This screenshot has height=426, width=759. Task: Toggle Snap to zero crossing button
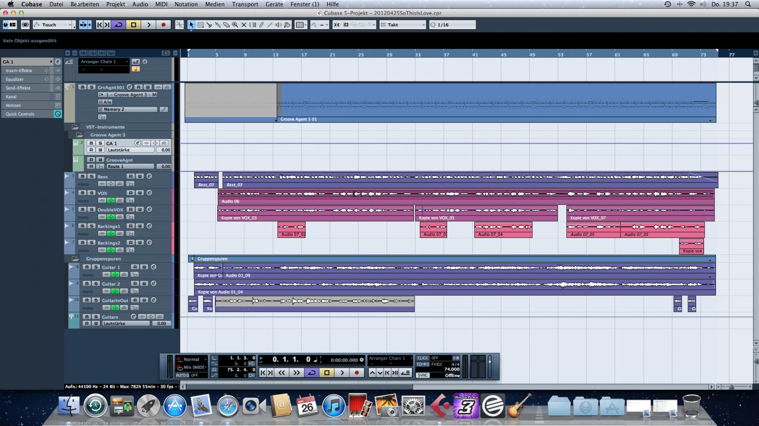click(x=179, y=25)
